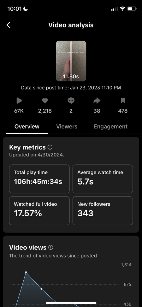Tap the comments bubble icon
The image size is (142, 307).
(x=71, y=101)
